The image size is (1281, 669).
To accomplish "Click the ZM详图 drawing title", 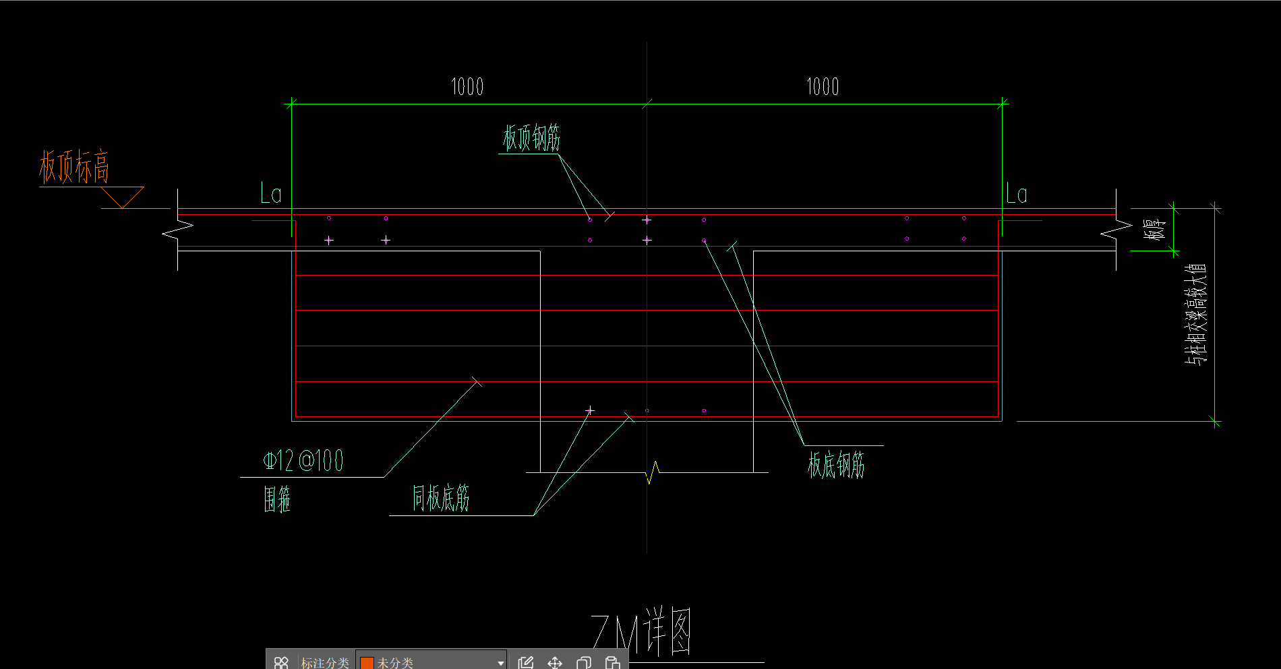I will [x=641, y=632].
